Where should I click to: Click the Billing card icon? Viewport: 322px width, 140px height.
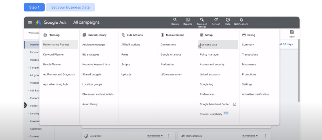[x=244, y=35]
